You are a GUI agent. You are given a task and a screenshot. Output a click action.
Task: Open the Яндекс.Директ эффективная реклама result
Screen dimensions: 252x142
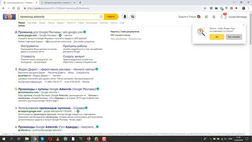57,69
